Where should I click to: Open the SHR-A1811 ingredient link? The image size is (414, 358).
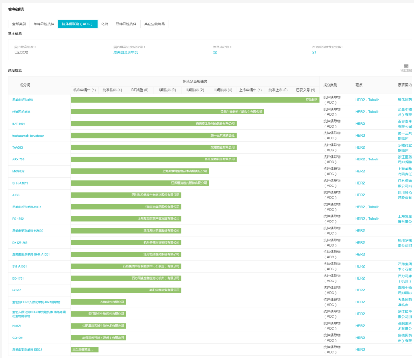pyautogui.click(x=20, y=183)
